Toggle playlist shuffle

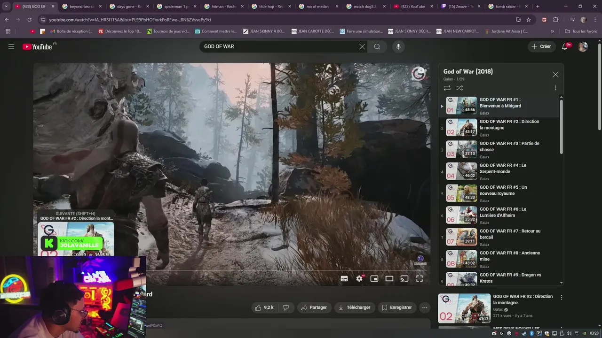click(459, 88)
